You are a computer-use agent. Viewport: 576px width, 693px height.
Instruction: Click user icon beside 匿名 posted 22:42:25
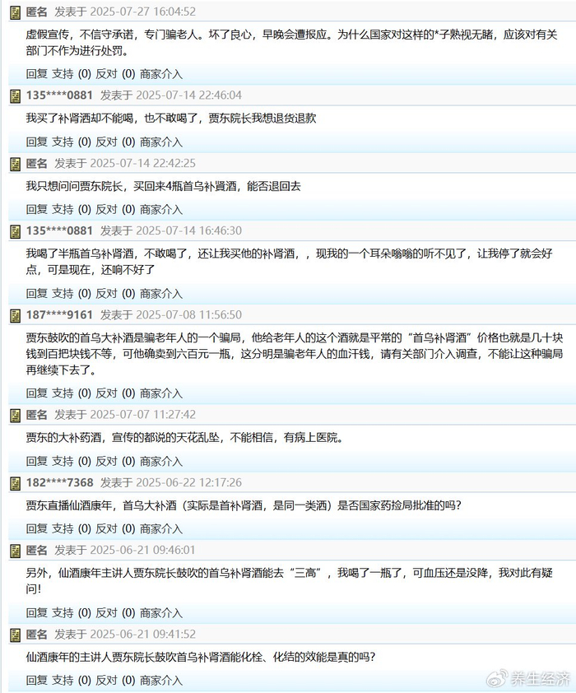16,164
